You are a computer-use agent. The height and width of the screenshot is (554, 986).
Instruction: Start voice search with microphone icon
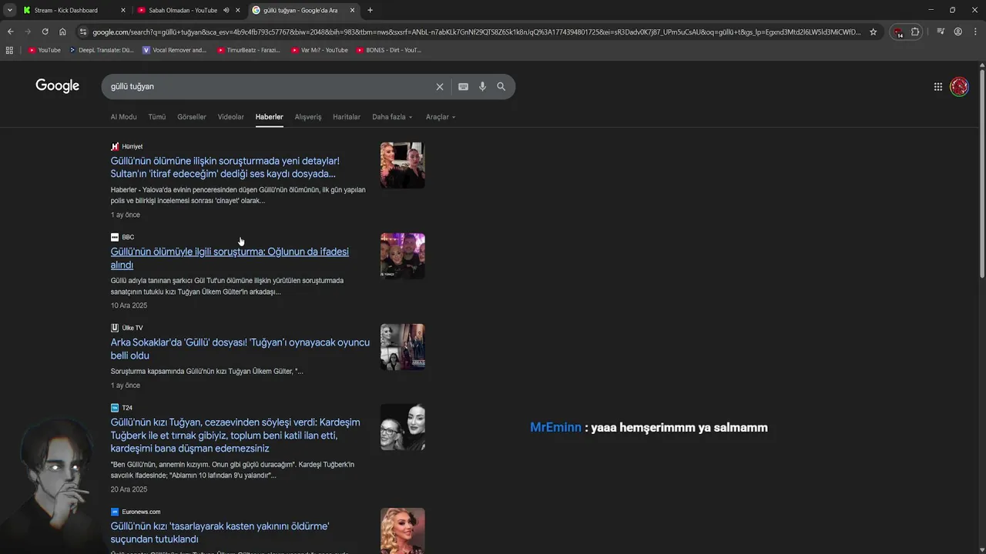(482, 87)
